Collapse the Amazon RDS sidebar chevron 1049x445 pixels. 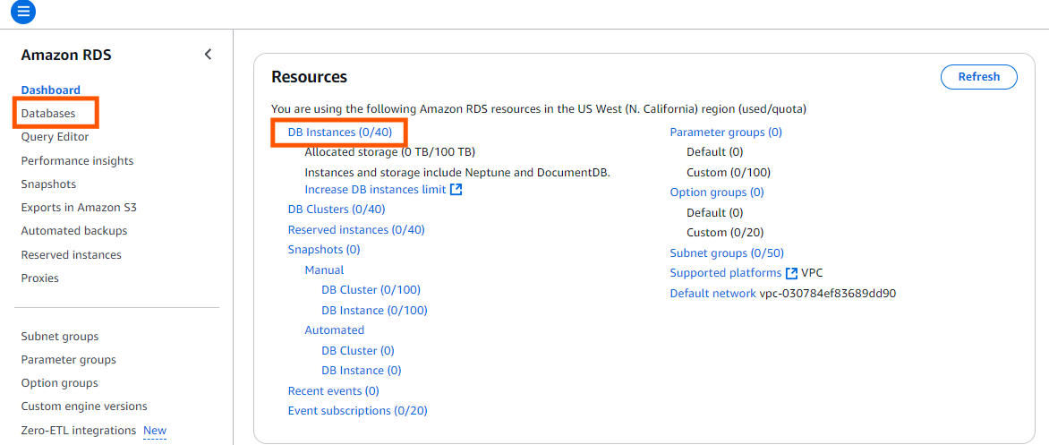[x=208, y=55]
